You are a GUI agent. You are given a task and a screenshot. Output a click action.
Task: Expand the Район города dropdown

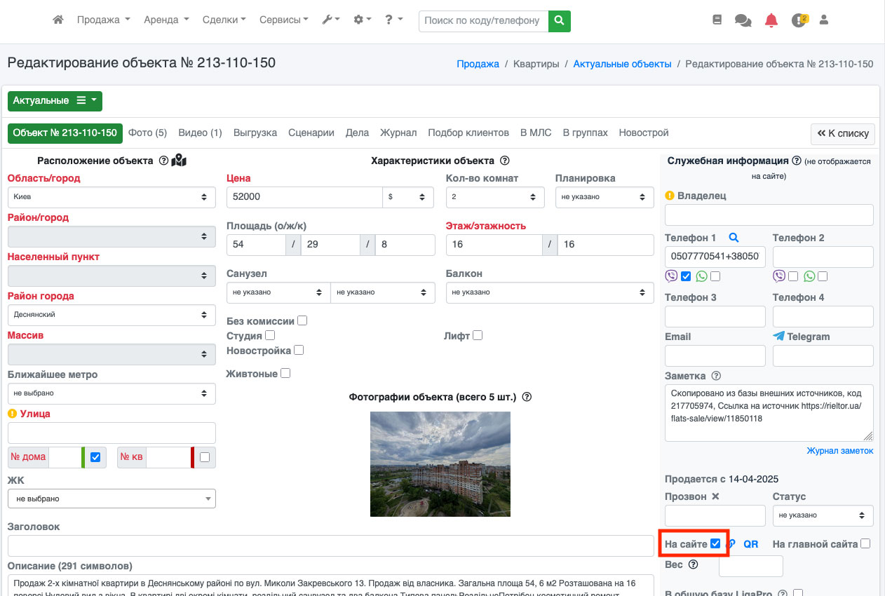click(112, 315)
